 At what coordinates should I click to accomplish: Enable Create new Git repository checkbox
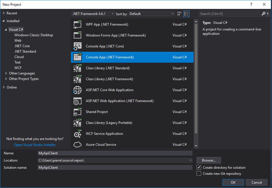[x=199, y=173]
